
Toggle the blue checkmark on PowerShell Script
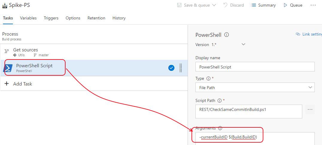171,68
